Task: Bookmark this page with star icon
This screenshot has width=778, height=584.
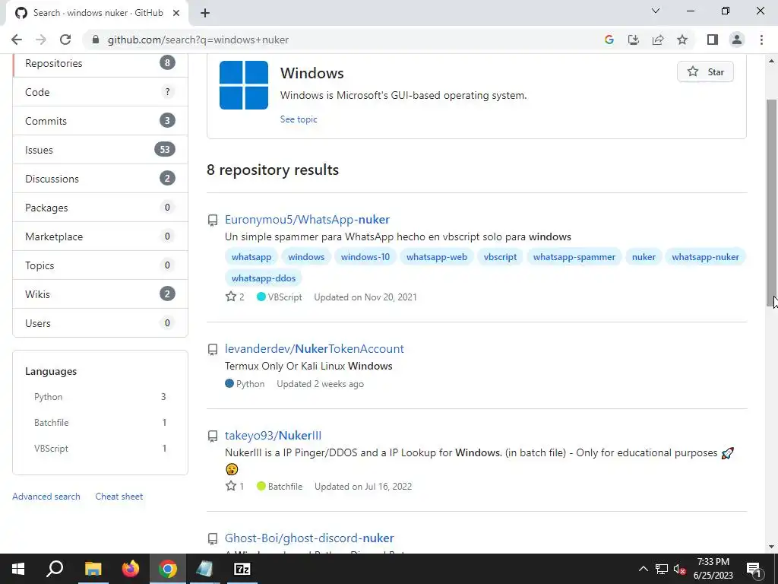Action: (x=682, y=40)
